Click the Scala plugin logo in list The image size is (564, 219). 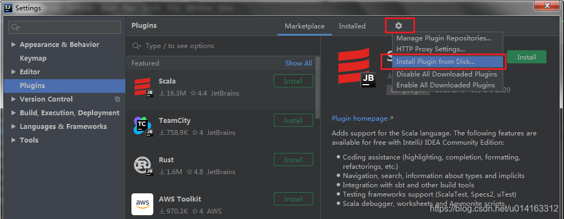(144, 86)
